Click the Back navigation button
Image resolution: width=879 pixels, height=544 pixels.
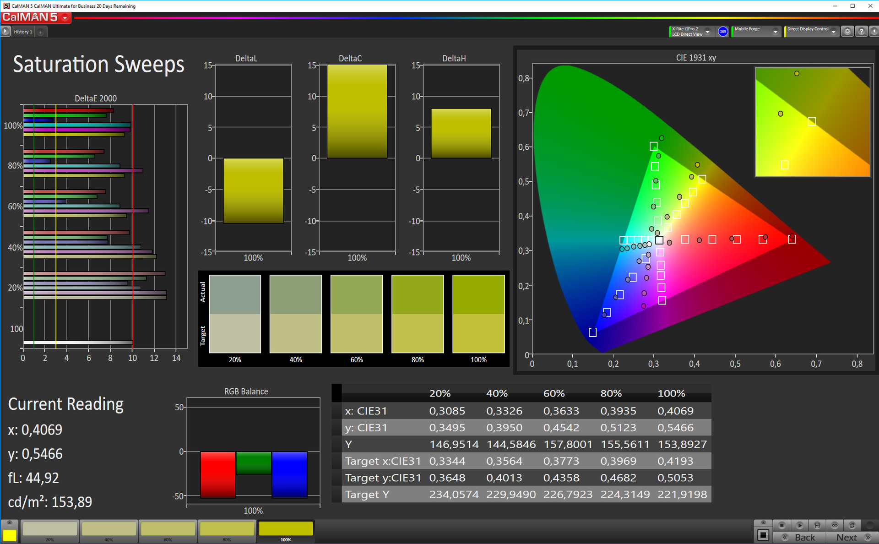800,538
